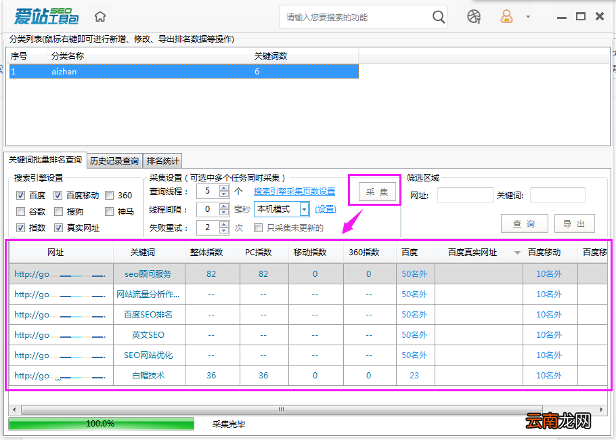Increase 查询线程 with up arrow

(224, 188)
